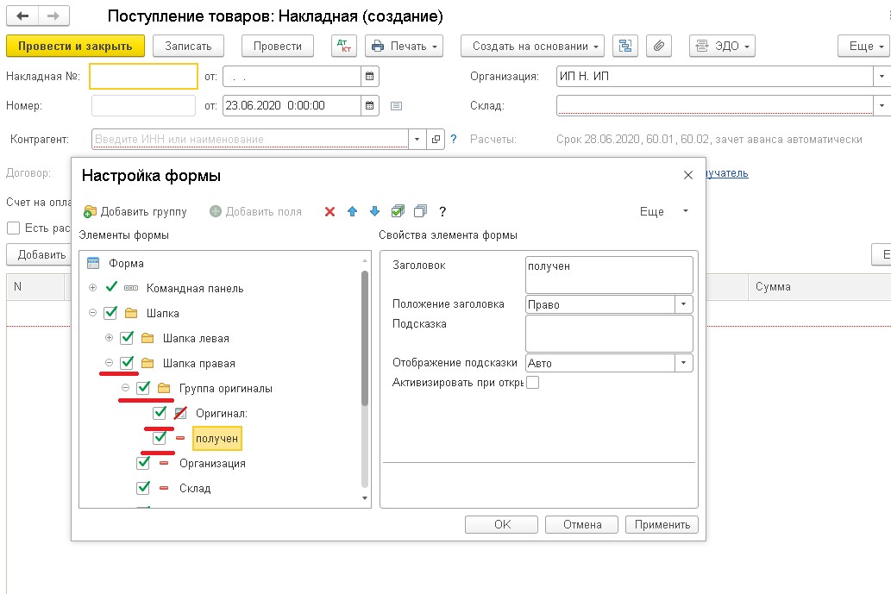Move element up with blue up arrow

(x=352, y=211)
